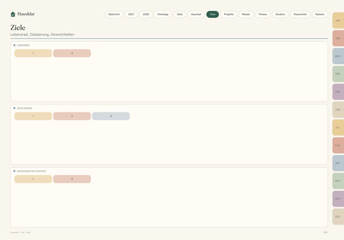This screenshot has height=240, width=344.
Task: Click the 'GEWOHNHEITEN-TRACKER' section label
Action: (x=31, y=171)
